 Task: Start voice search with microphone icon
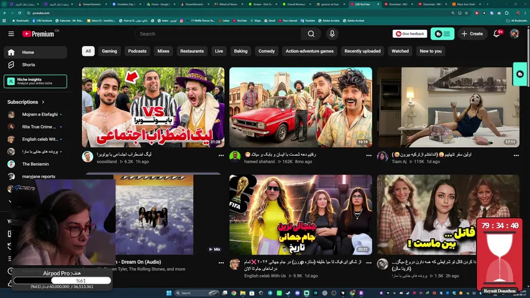(x=332, y=34)
